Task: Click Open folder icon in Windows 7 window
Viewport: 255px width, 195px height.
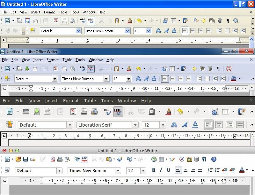Action: 19,69
